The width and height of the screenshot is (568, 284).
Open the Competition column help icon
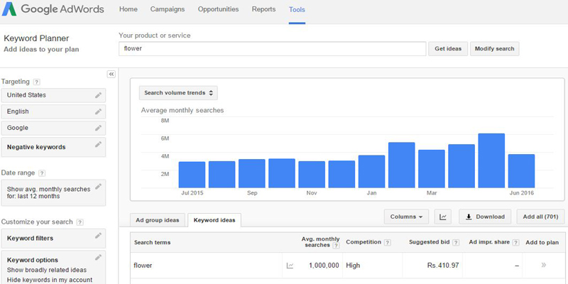tap(387, 243)
